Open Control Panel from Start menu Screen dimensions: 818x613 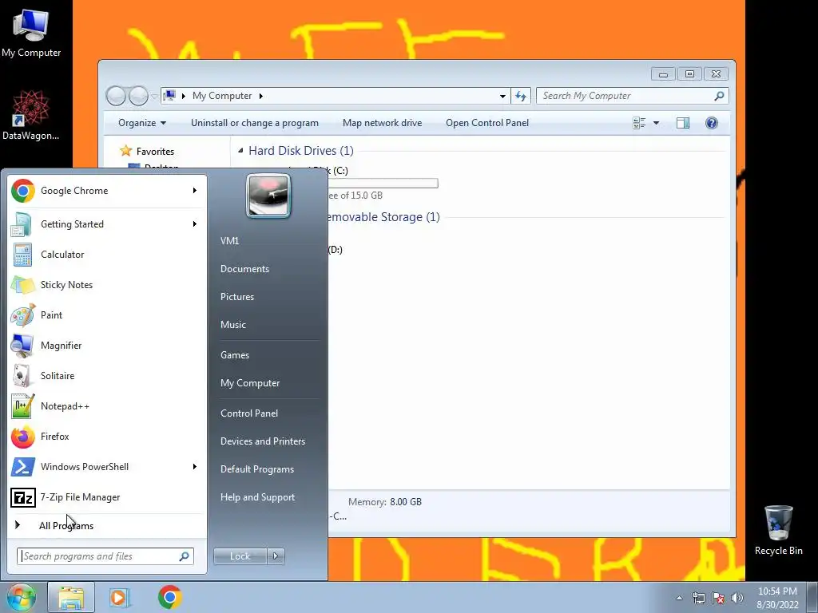249,413
